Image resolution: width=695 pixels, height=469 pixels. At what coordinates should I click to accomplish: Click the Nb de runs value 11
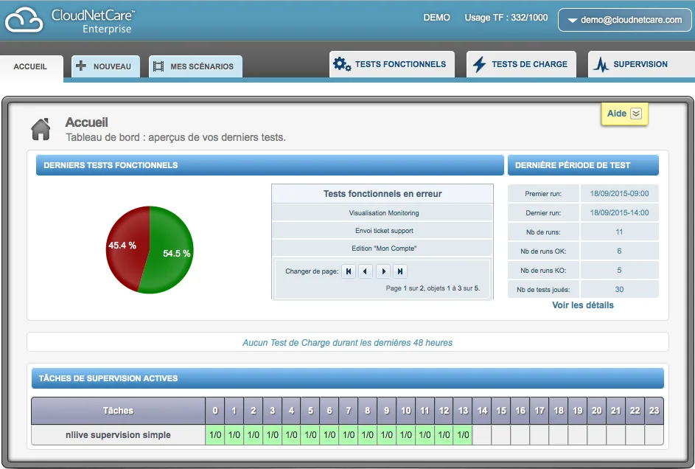point(619,232)
